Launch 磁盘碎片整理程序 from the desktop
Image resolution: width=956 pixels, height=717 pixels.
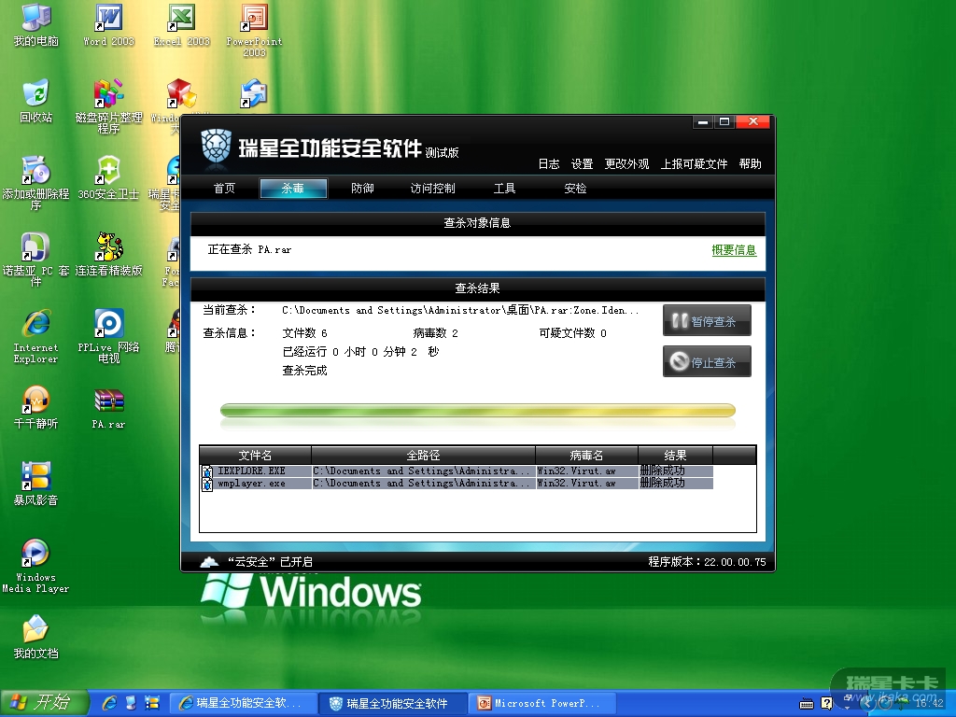point(108,106)
